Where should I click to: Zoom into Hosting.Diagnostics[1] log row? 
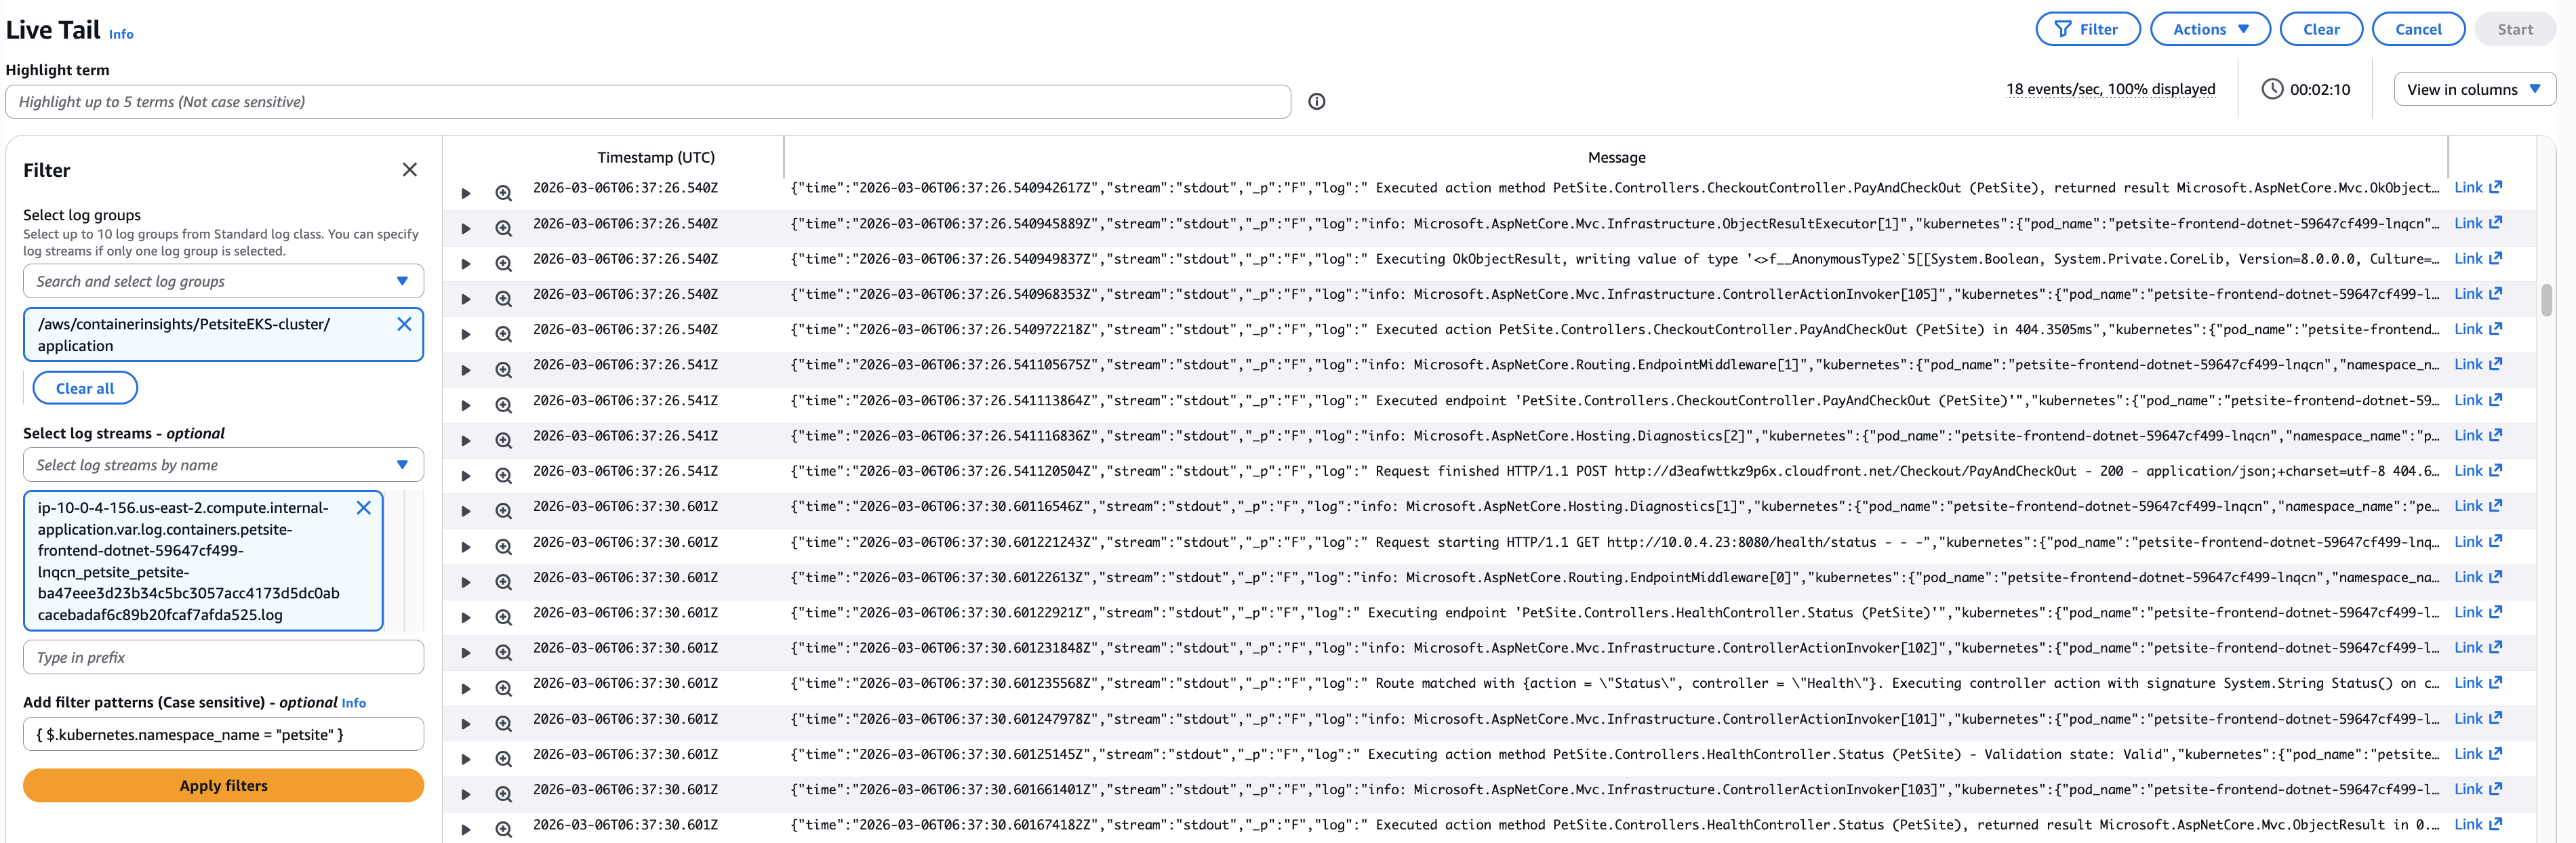(503, 511)
